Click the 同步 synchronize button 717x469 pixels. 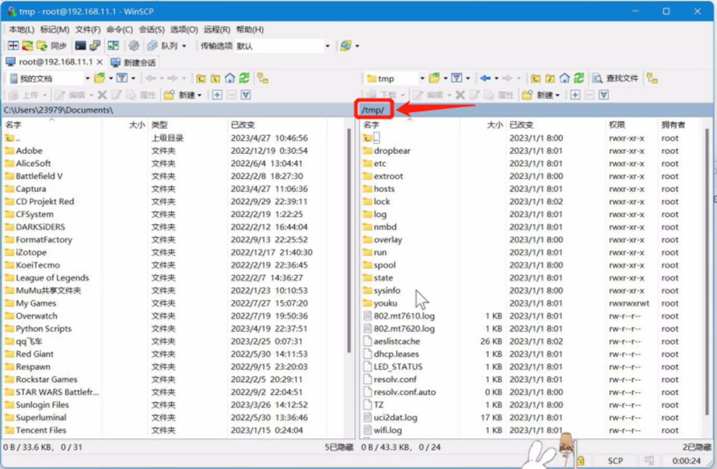[x=52, y=45]
